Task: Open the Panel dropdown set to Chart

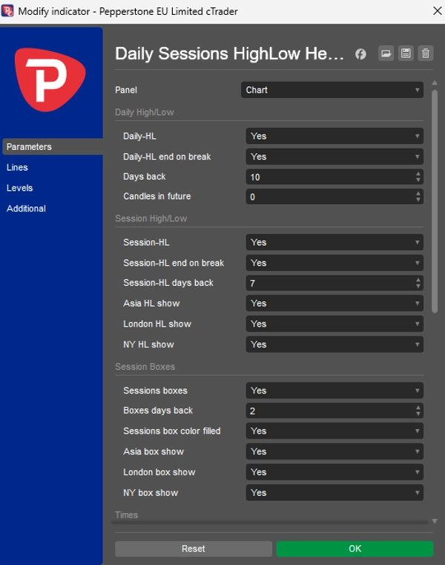Action: point(332,90)
